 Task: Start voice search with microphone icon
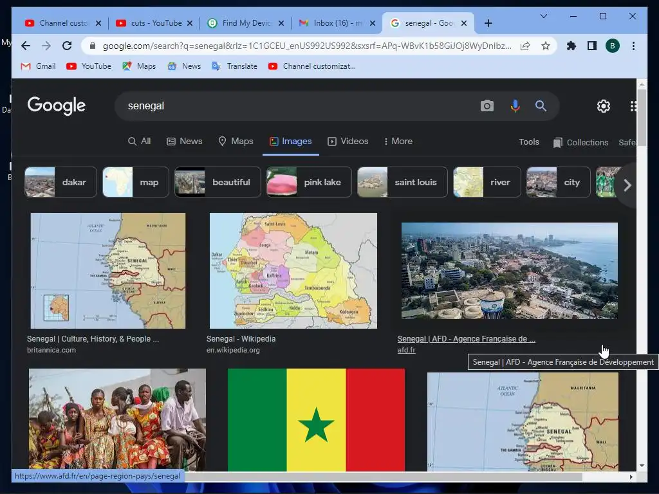coord(515,106)
